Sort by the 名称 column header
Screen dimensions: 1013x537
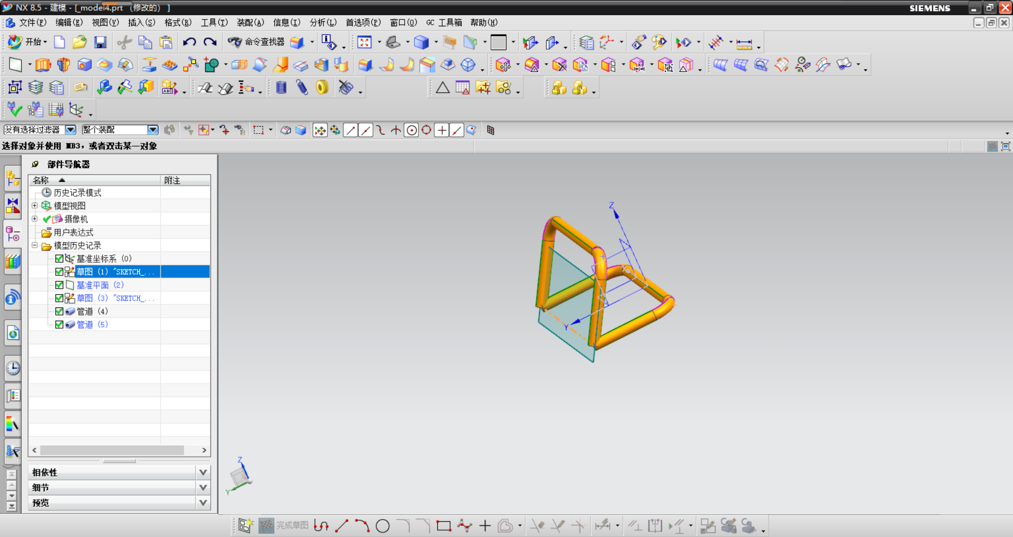94,180
